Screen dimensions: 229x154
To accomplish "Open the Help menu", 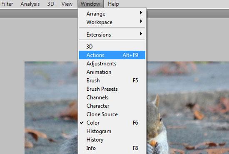I will [x=113, y=4].
